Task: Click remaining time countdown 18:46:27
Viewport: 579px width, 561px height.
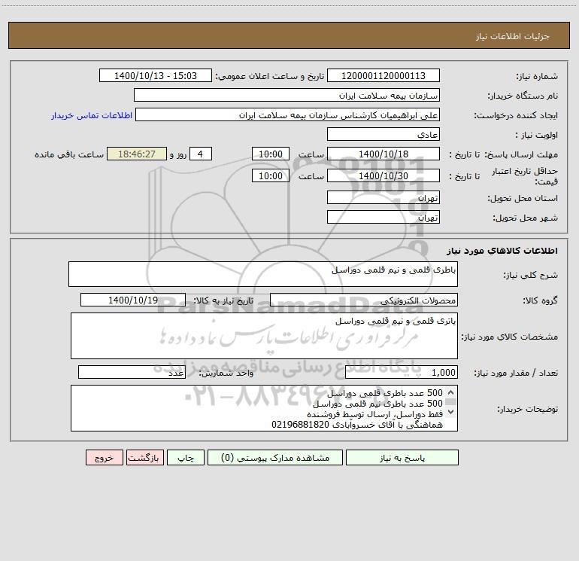Action: click(x=137, y=154)
